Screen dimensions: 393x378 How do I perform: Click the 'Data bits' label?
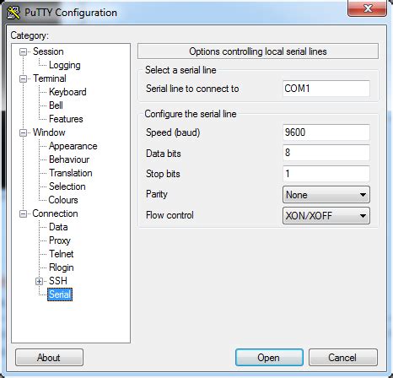(164, 154)
